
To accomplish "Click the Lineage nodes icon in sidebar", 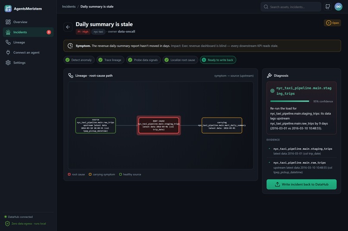I will point(8,42).
